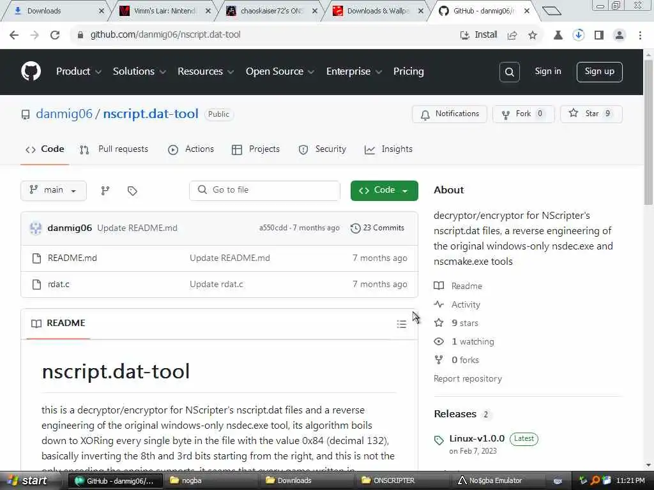View tags with the tag icon

click(x=132, y=191)
